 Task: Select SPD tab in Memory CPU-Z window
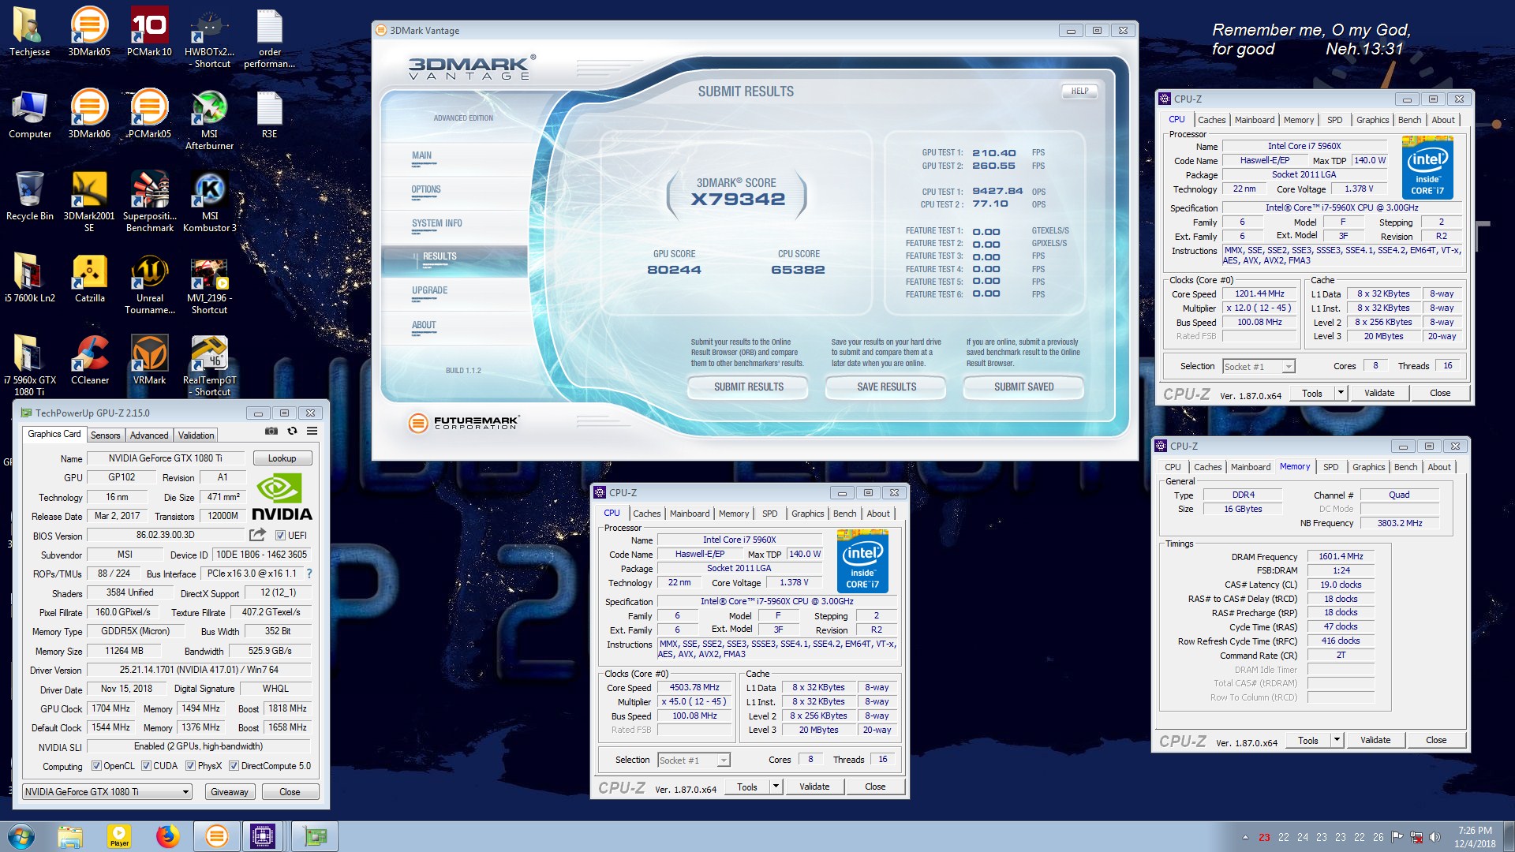1330,467
